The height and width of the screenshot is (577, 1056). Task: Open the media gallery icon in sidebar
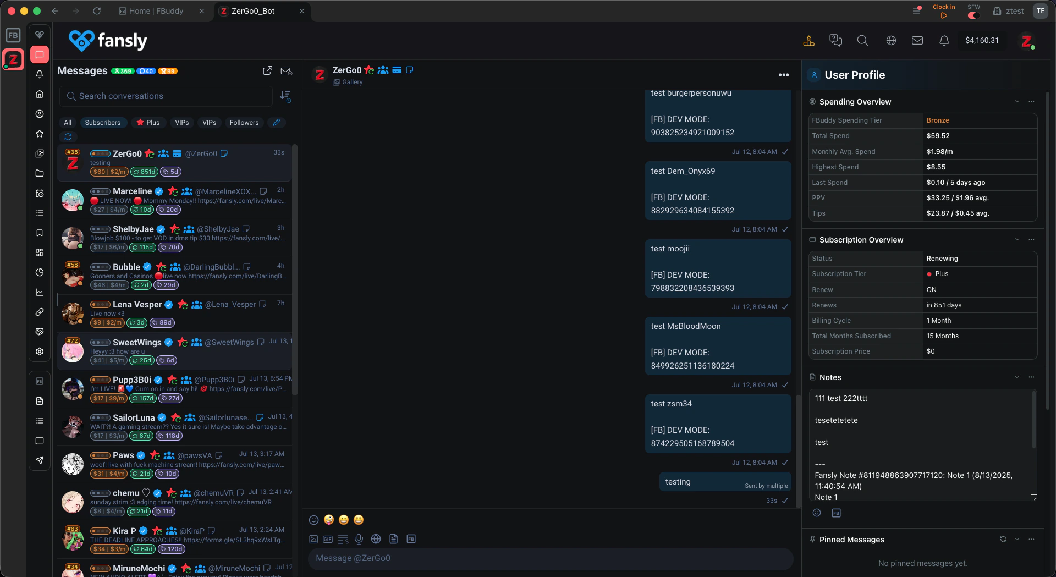(x=40, y=153)
